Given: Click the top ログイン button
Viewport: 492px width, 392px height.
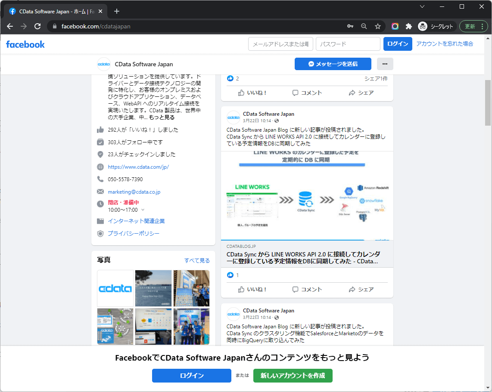Looking at the screenshot, I should tap(398, 44).
